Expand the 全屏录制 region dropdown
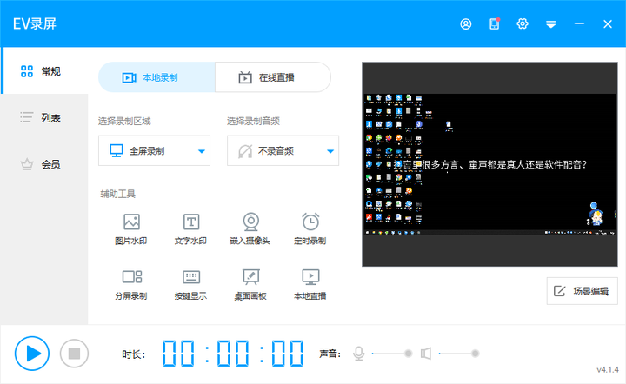The width and height of the screenshot is (626, 384). click(154, 150)
